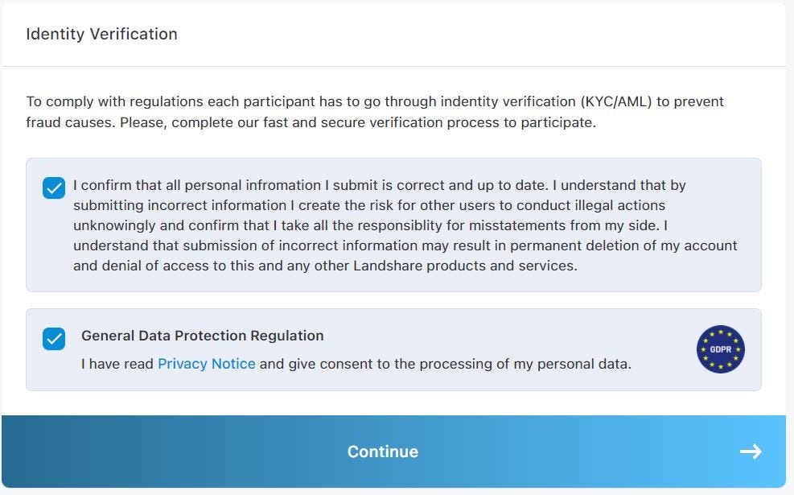The width and height of the screenshot is (794, 495).
Task: Click the GDPR EU stars badge
Action: tap(720, 349)
